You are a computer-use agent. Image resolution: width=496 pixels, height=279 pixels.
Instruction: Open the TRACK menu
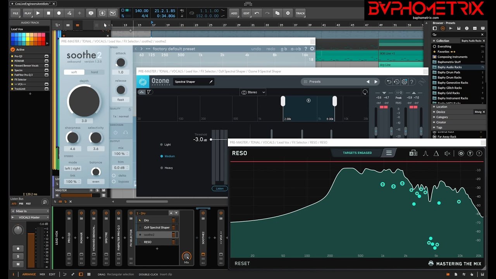pos(300,13)
